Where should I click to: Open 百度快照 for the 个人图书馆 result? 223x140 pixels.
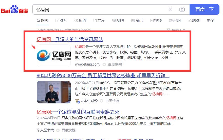tap(69, 130)
